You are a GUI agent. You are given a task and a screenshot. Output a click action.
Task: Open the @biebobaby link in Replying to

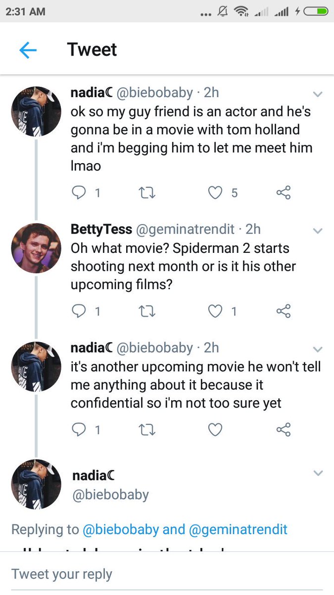[x=121, y=529]
